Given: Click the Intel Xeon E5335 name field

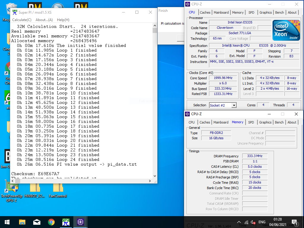Looking at the screenshot, I should pos(240,23).
